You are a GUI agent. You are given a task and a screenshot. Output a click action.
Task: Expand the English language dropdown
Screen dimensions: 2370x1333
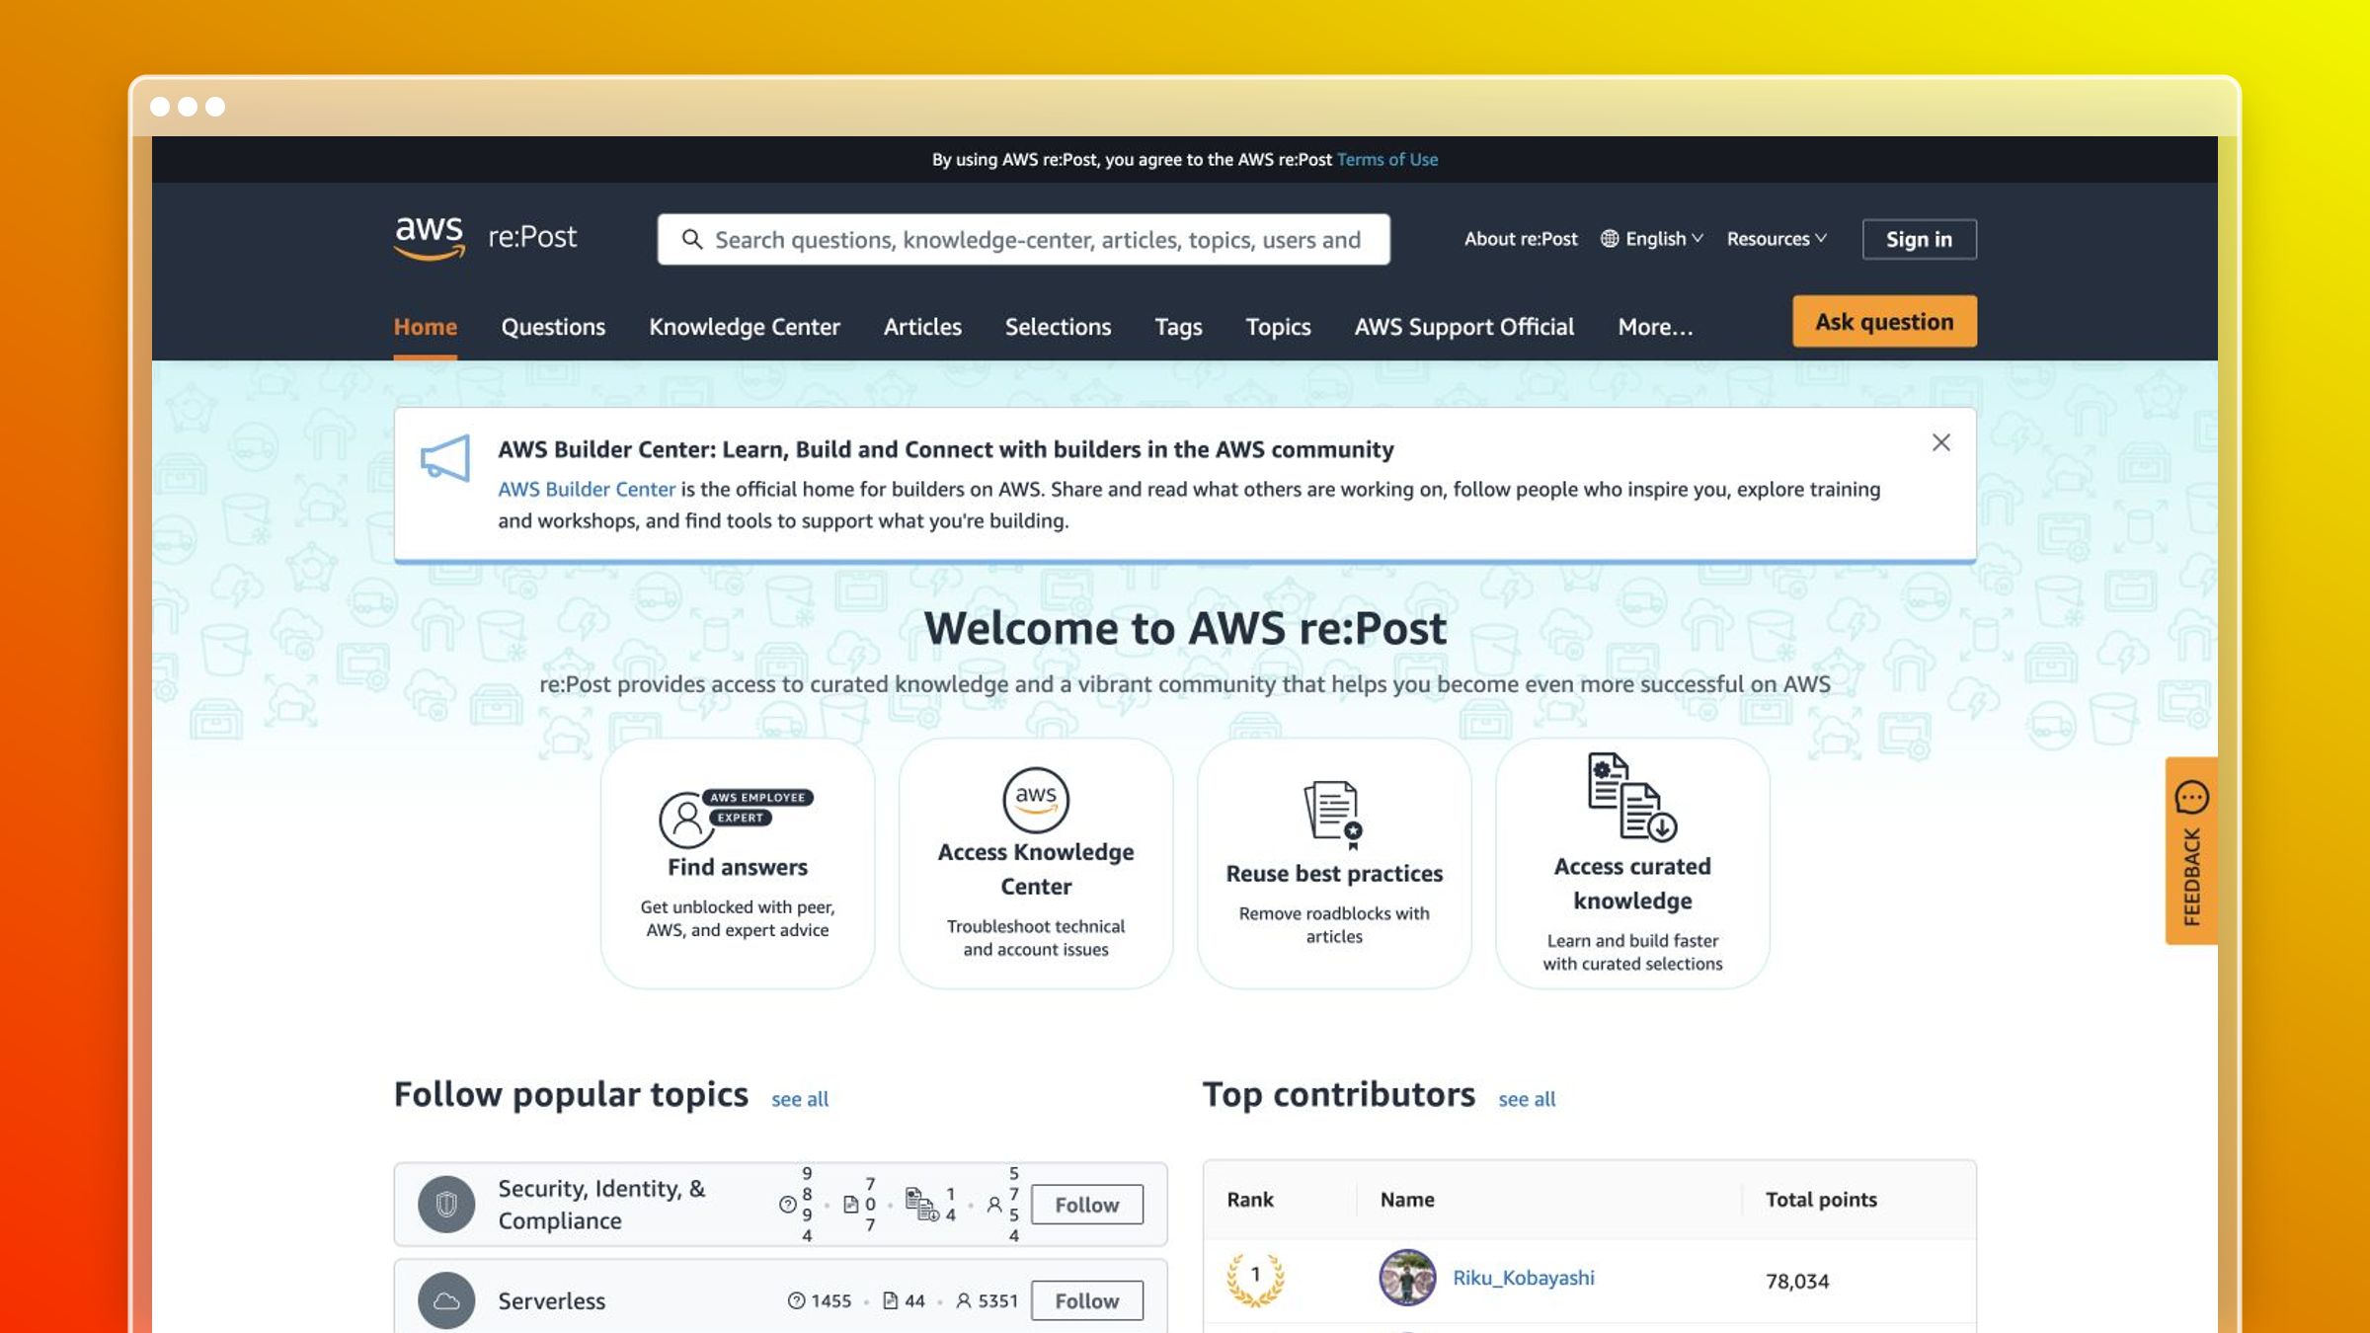(1652, 239)
